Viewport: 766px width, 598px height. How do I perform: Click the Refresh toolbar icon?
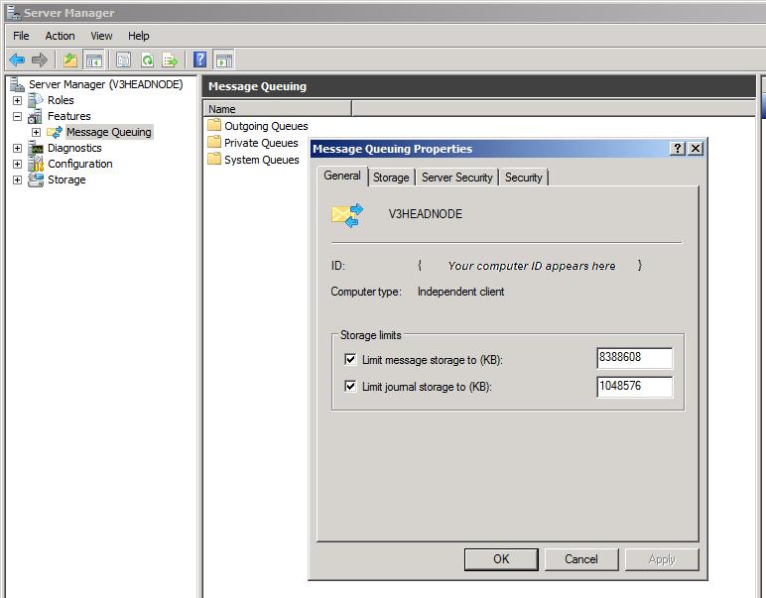coord(147,60)
